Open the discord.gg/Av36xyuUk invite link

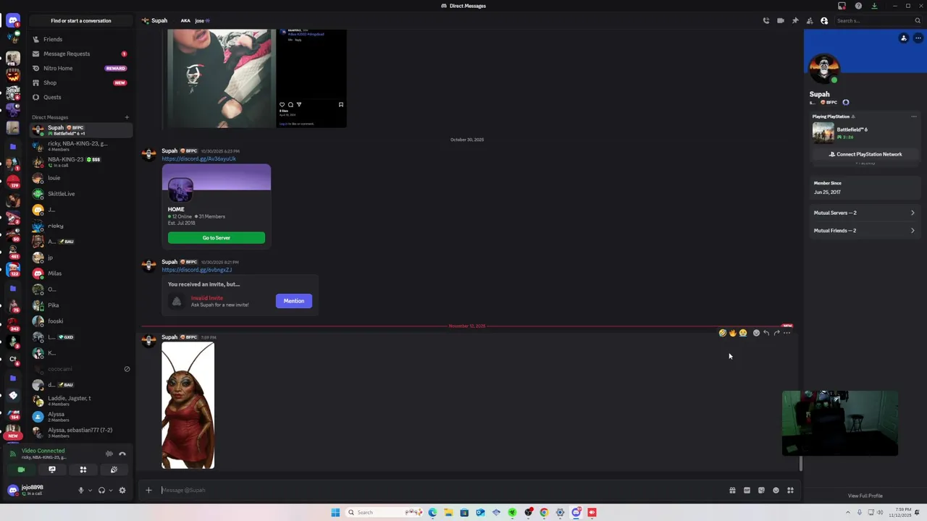[198, 158]
